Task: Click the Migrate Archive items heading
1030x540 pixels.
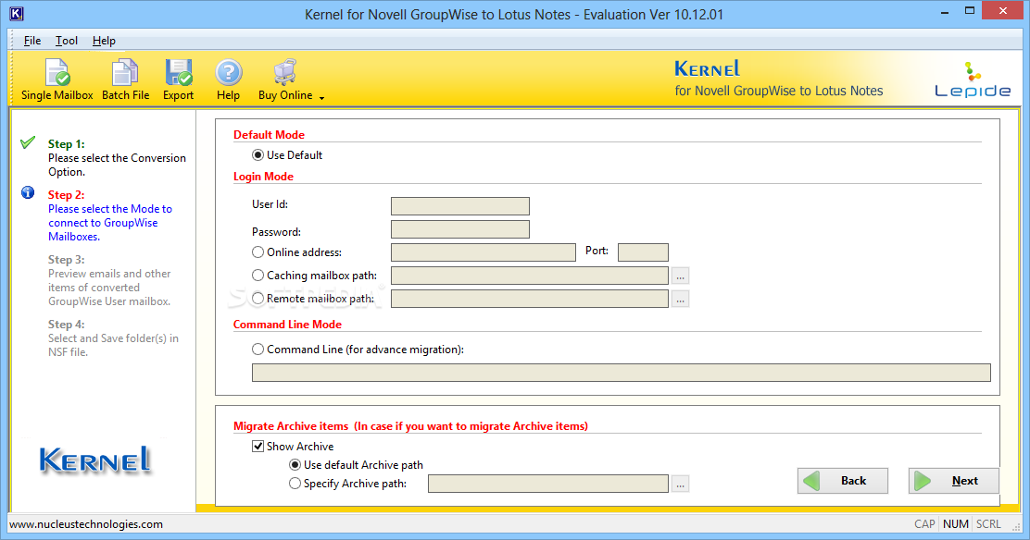Action: [410, 426]
